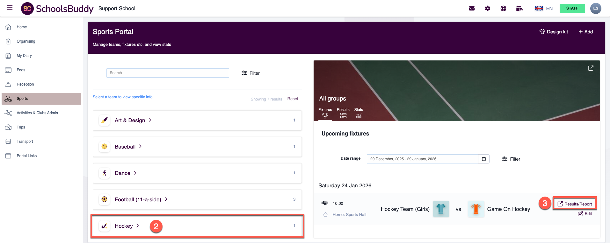The image size is (610, 243).
Task: Expand the Baseball team group
Action: pyautogui.click(x=128, y=147)
